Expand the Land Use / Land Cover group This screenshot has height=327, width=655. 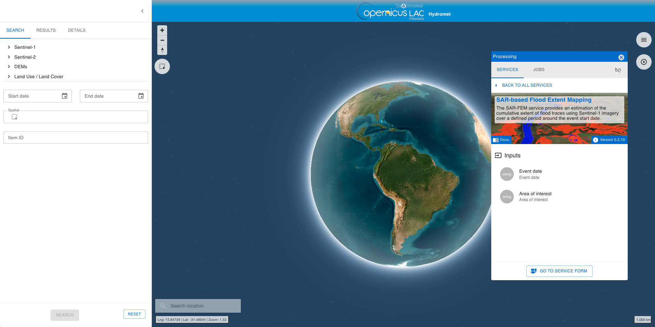(9, 76)
